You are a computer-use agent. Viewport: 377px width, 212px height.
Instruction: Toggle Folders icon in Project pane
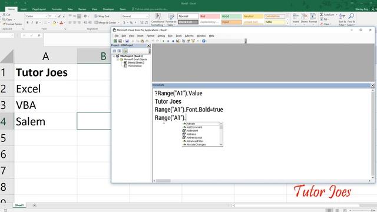pyautogui.click(x=125, y=51)
